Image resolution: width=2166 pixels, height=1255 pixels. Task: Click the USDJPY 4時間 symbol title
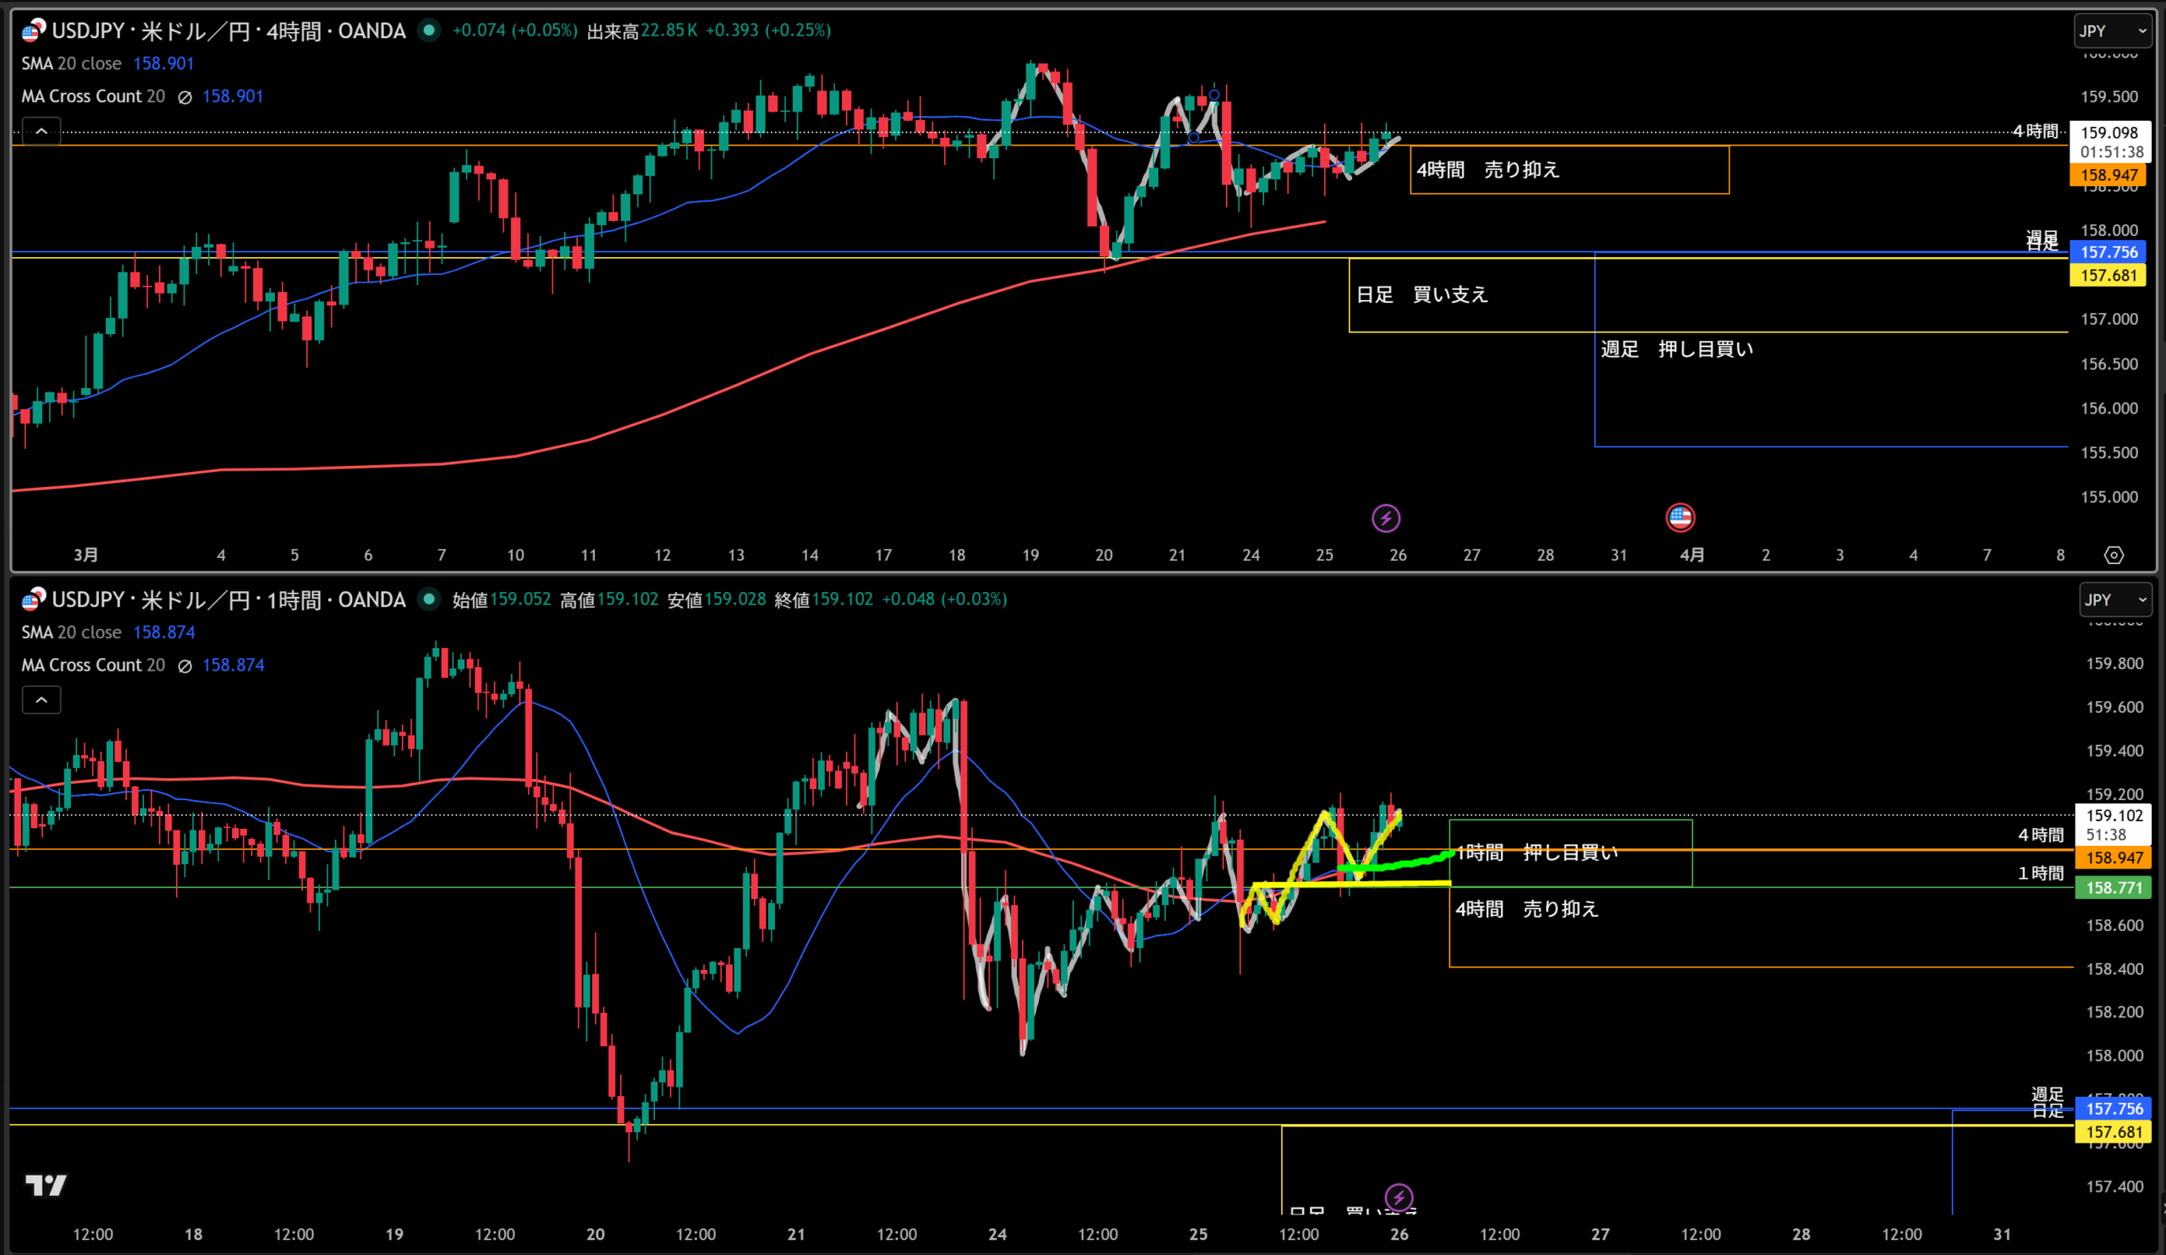pos(228,31)
